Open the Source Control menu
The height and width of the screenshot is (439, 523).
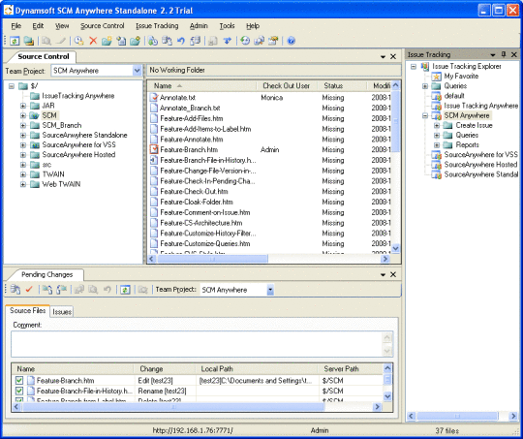click(x=102, y=26)
